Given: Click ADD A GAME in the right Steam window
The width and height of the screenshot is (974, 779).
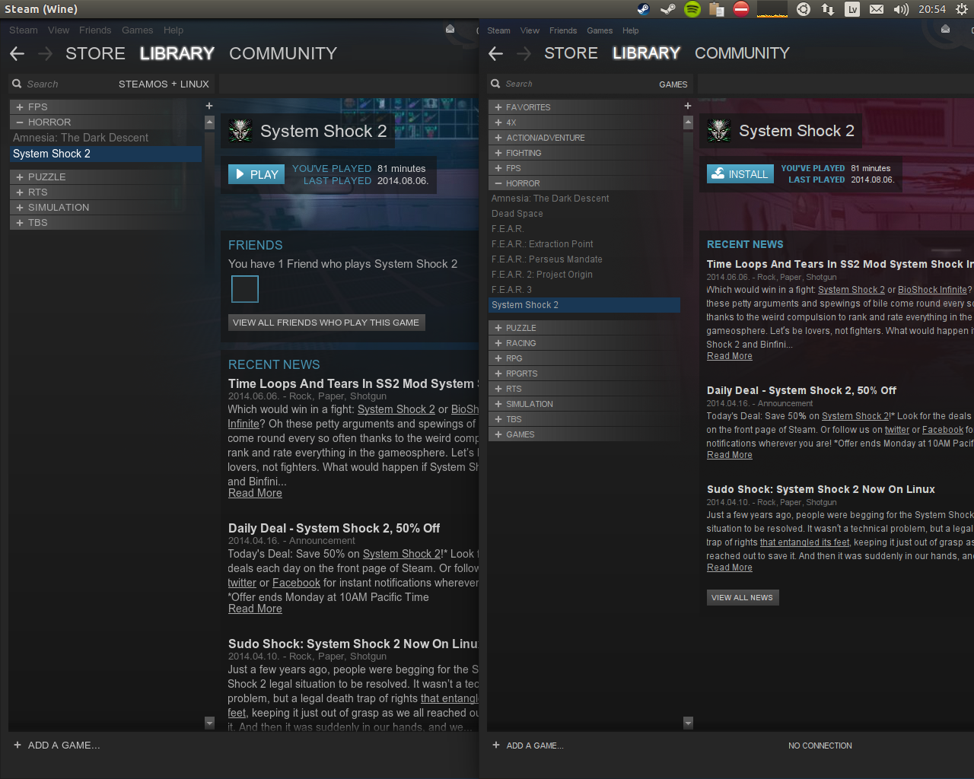Looking at the screenshot, I should (528, 746).
